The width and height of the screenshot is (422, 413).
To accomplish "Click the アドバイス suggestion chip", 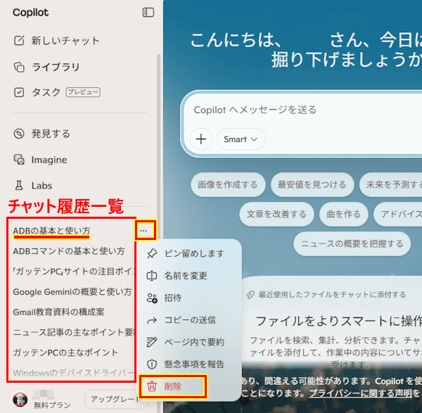I will pyautogui.click(x=398, y=215).
